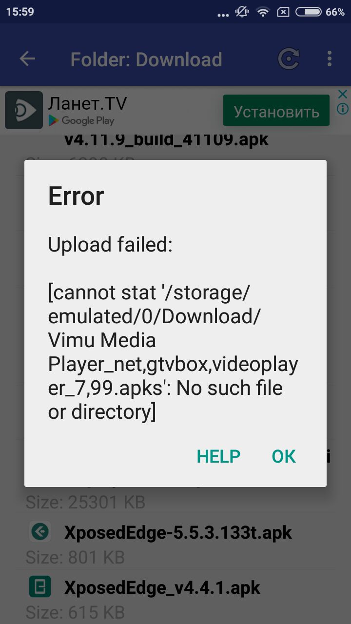Tap HELP in the Error dialog

(218, 456)
